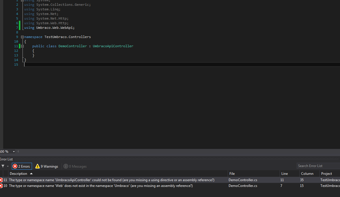The height and width of the screenshot is (197, 340).
Task: Click the DemoController.cs cell in error 11 row
Action: point(243,180)
